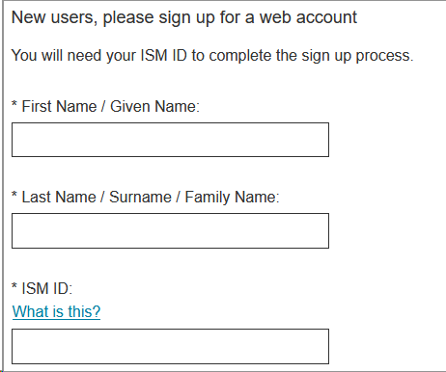Click the required asterisk beside Last Name
This screenshot has height=372, width=446.
pyautogui.click(x=14, y=195)
